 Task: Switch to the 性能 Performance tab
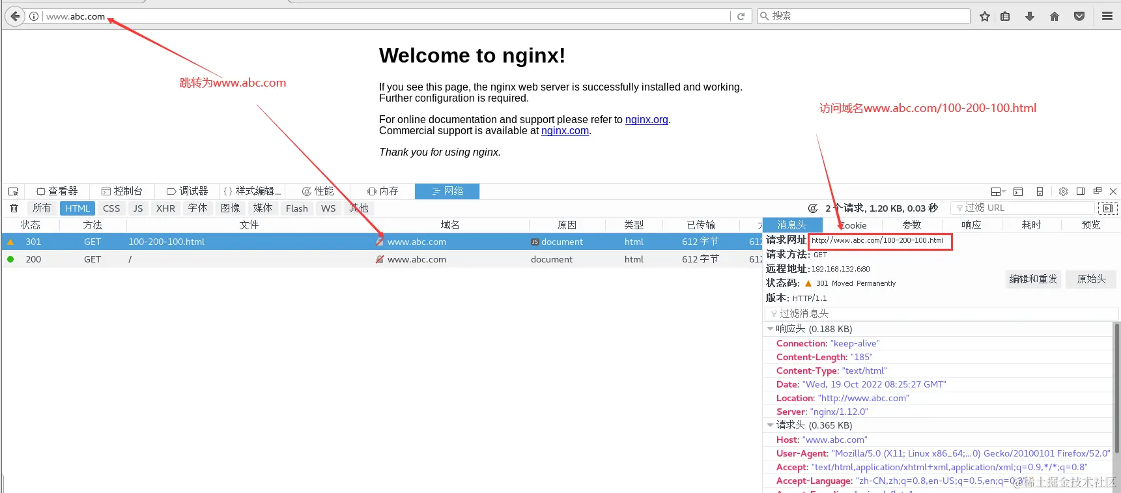coord(317,191)
